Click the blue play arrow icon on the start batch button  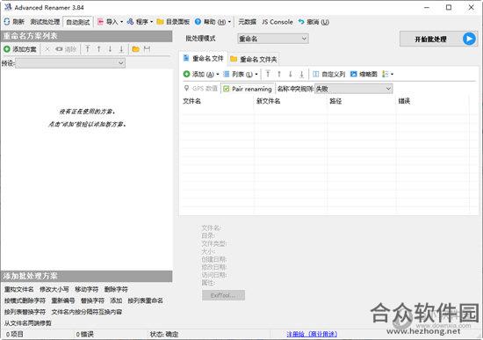click(469, 39)
